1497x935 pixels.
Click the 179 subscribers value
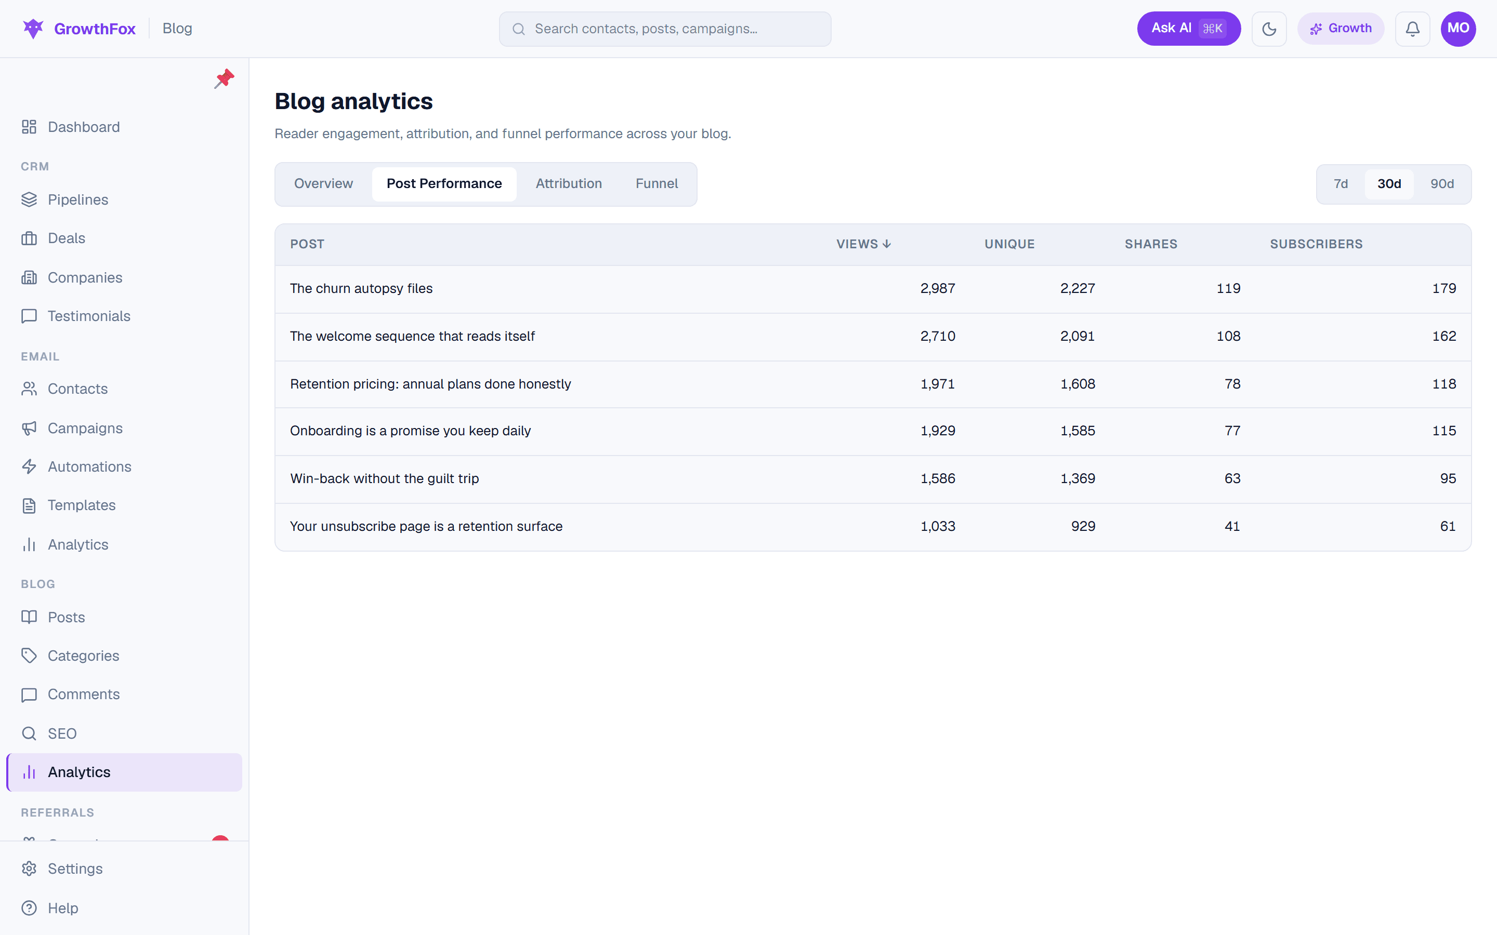coord(1444,289)
